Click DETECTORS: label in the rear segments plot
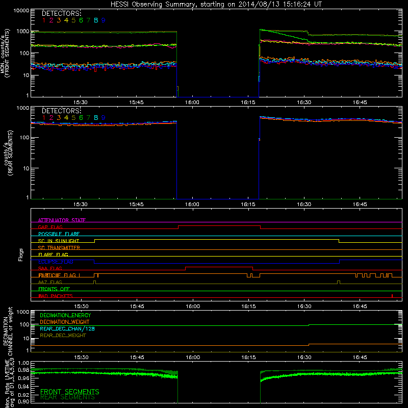This screenshot has width=408, height=408. pyautogui.click(x=62, y=111)
